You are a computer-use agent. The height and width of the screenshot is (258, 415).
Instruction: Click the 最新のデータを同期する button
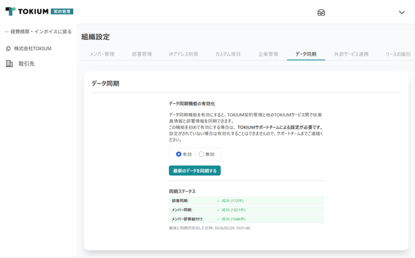click(x=194, y=171)
